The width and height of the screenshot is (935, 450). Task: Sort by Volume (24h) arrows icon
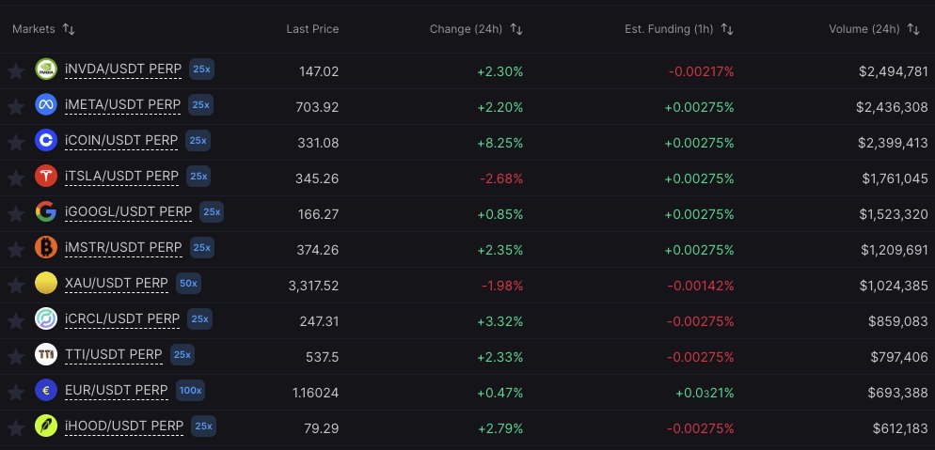pyautogui.click(x=913, y=29)
